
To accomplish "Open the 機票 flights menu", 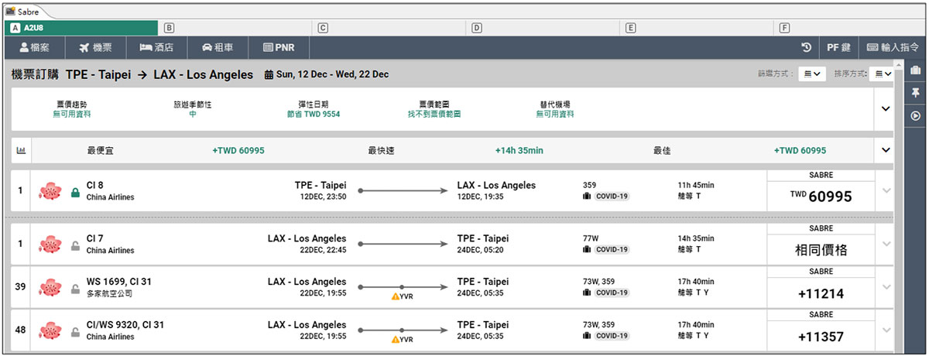I will [x=95, y=47].
